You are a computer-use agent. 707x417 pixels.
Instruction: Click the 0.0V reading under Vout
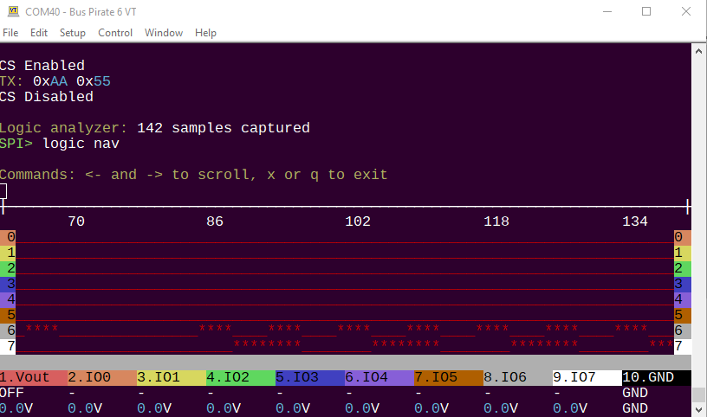pyautogui.click(x=16, y=408)
